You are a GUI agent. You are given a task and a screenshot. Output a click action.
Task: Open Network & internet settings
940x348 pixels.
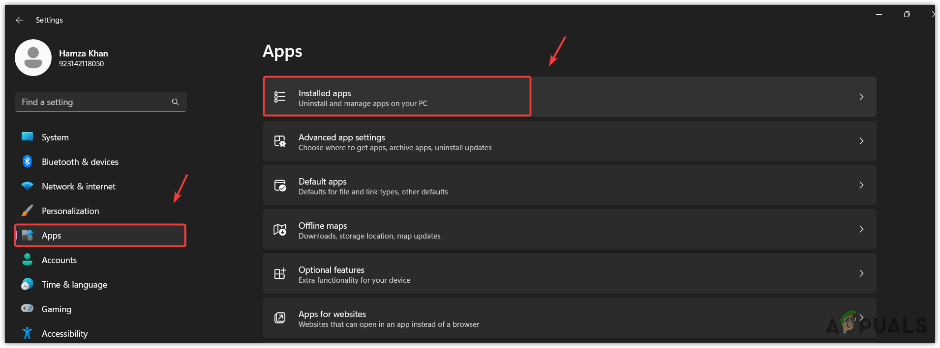pyautogui.click(x=79, y=187)
